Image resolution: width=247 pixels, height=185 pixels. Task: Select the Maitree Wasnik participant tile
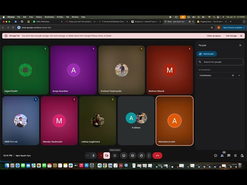(169, 70)
